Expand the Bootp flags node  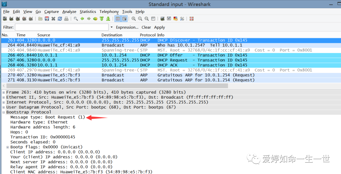point(8,147)
